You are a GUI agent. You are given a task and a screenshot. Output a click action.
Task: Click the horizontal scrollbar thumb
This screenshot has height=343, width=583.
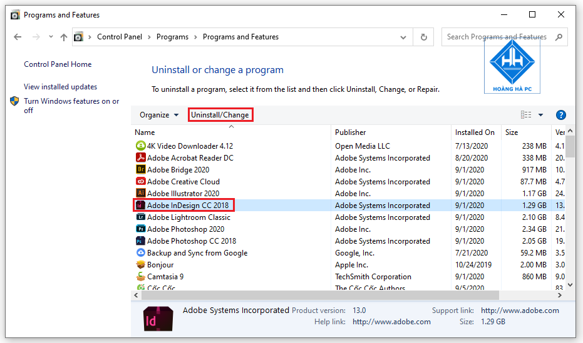point(320,295)
